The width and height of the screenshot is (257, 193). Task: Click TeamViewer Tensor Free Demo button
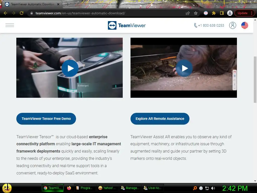(46, 119)
